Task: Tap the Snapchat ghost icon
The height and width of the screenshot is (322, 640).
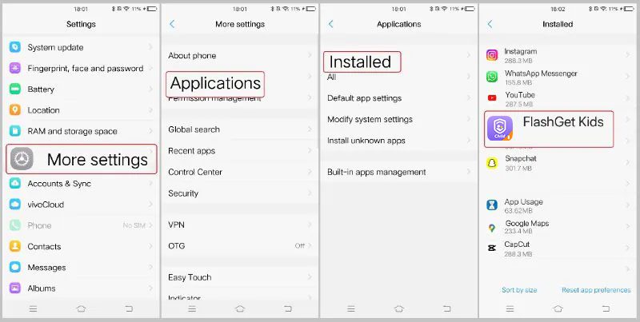Action: [x=492, y=163]
